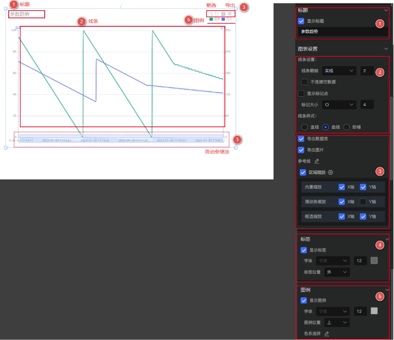Collapse the 图例 section chevron
The width and height of the screenshot is (394, 340).
pyautogui.click(x=387, y=290)
